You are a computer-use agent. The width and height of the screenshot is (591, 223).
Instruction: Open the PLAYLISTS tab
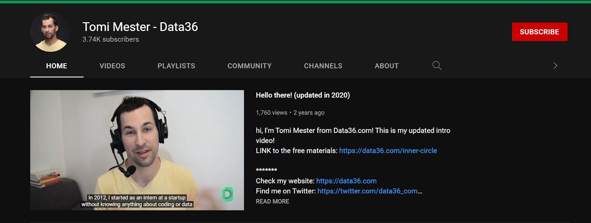click(x=176, y=66)
